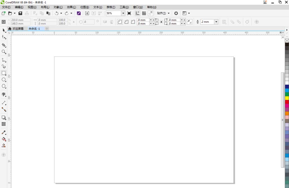Viewport: 289px width, 188px height.
Task: Toggle the show rulers button
Action: tap(137, 13)
